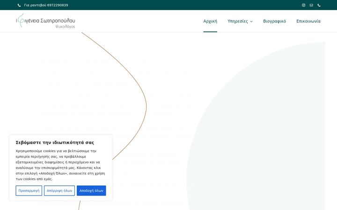The height and width of the screenshot is (210, 337).
Task: Go to the Αρχική menu item
Action: point(210,21)
